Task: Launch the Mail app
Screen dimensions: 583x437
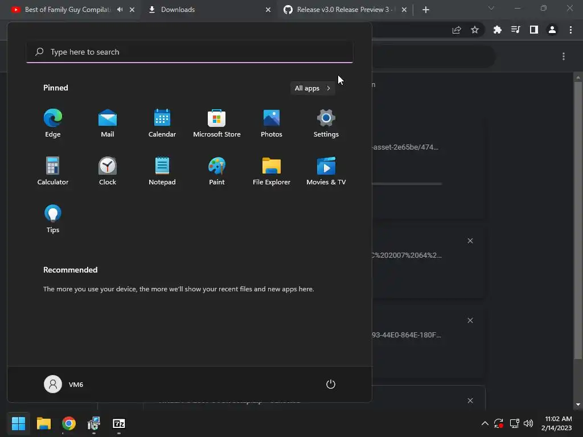Action: 108,123
